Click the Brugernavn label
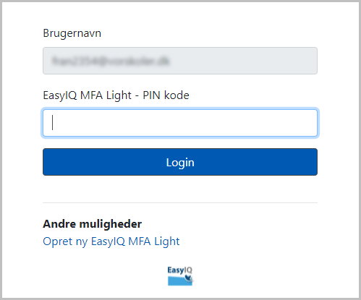This screenshot has width=361, height=300. [72, 33]
